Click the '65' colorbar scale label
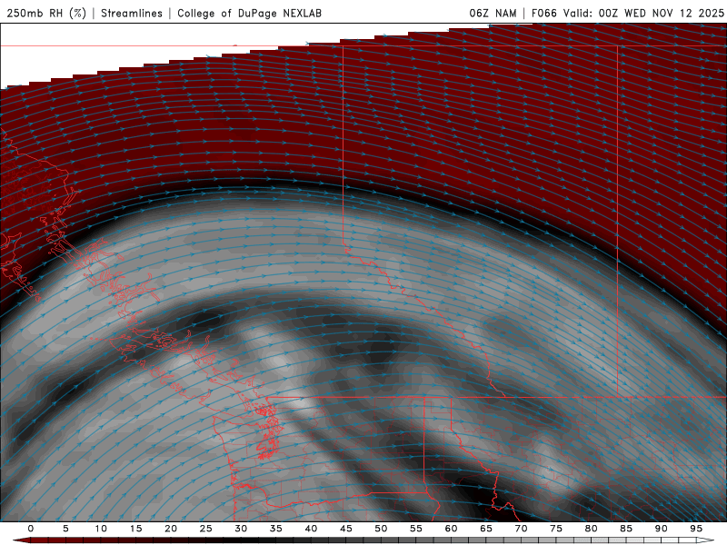Image resolution: width=727 pixels, height=545 pixels. [x=486, y=529]
